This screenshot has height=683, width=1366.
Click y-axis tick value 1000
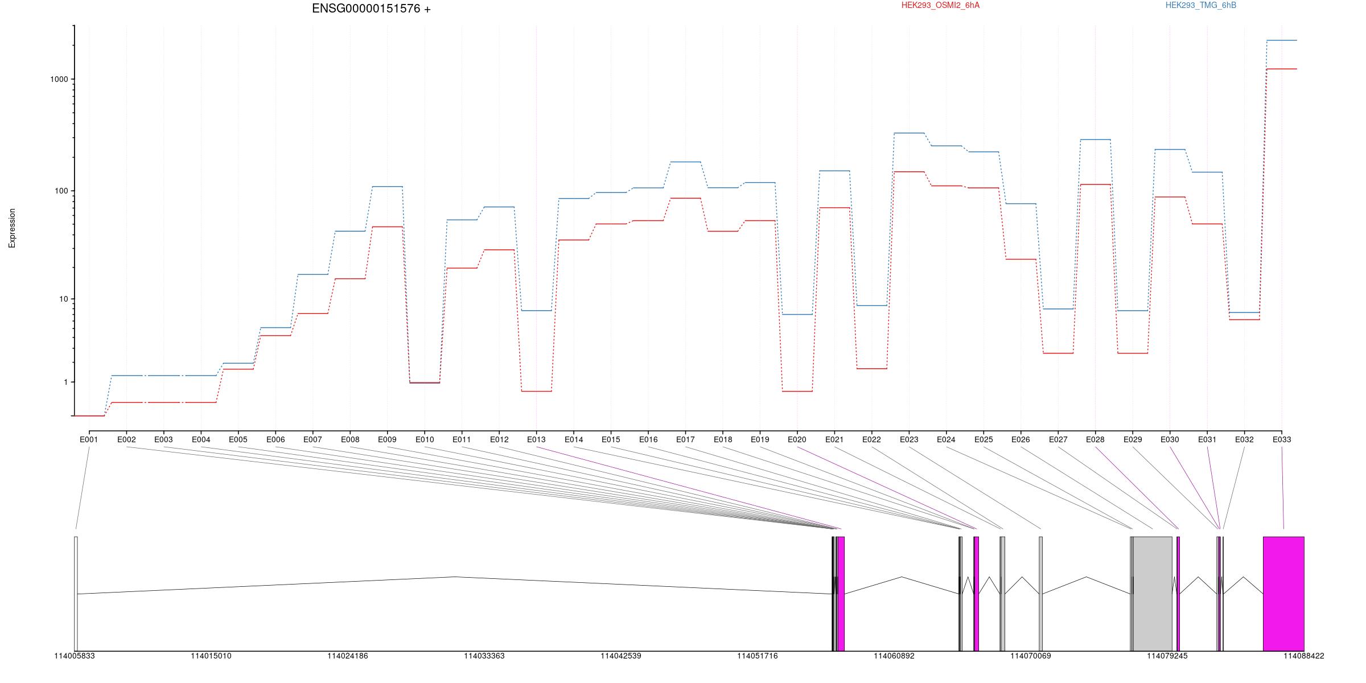pos(59,80)
